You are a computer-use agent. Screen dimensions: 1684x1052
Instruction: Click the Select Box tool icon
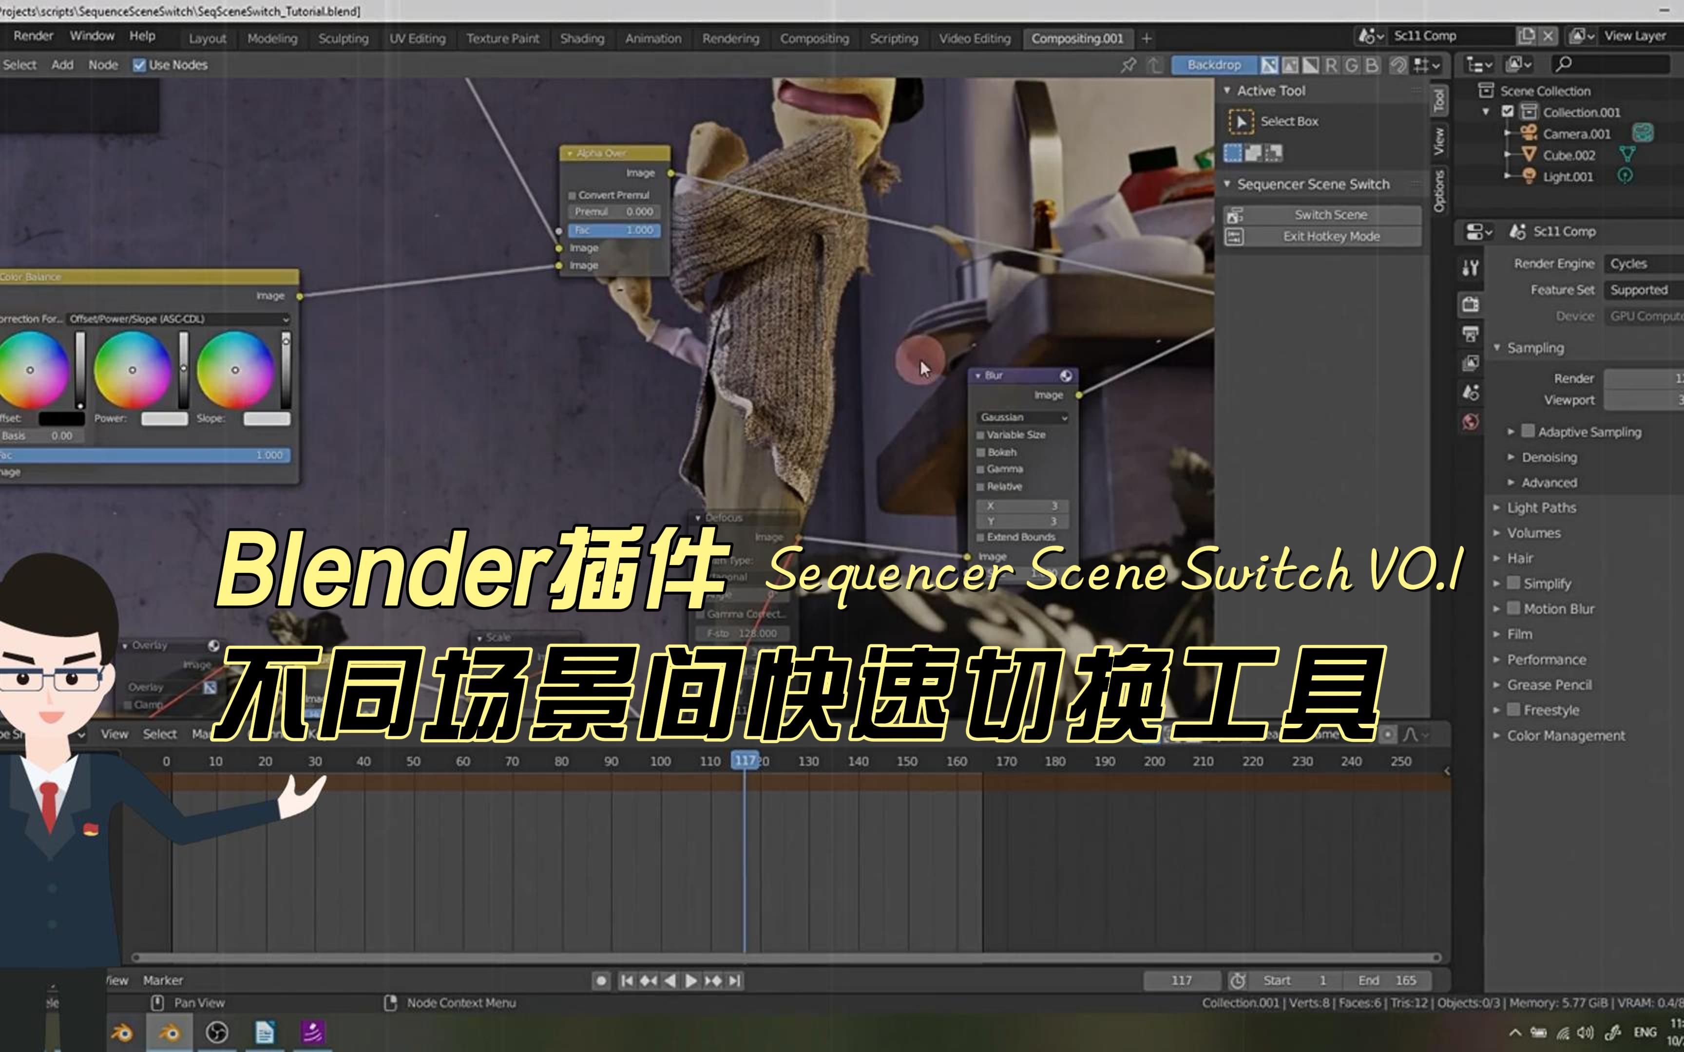pos(1241,122)
